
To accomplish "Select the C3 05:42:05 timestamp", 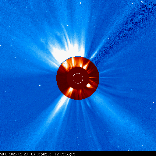I will click(x=41, y=154).
